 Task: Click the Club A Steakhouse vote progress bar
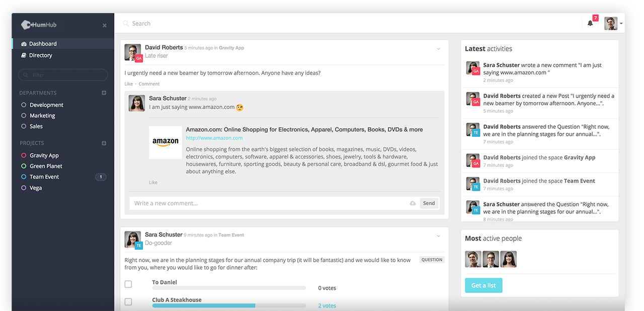click(x=229, y=305)
